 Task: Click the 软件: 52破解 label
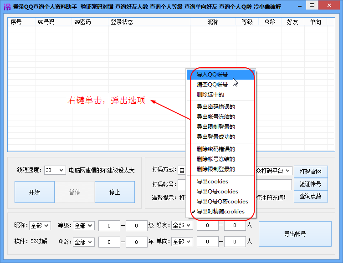(x=31, y=241)
